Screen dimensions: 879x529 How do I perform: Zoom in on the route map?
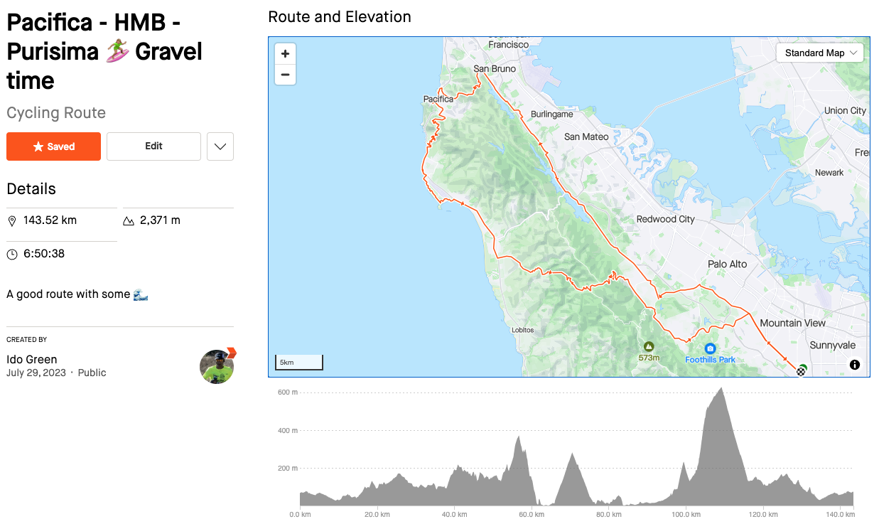click(285, 54)
